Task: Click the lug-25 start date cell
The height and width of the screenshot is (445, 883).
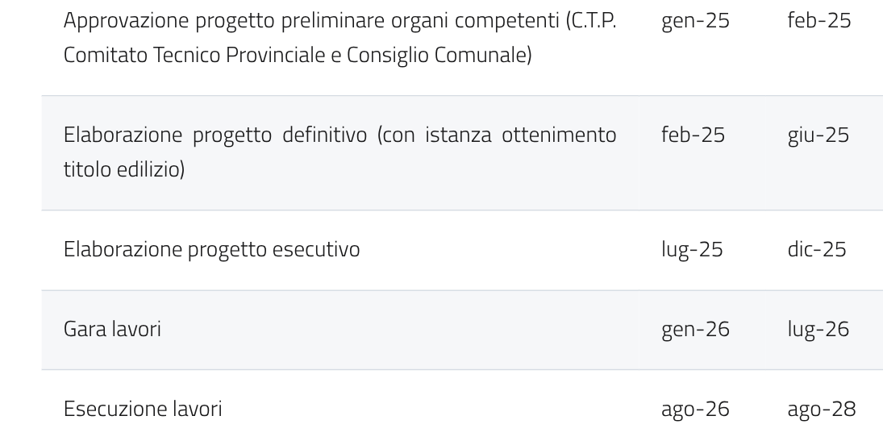Action: (x=692, y=250)
